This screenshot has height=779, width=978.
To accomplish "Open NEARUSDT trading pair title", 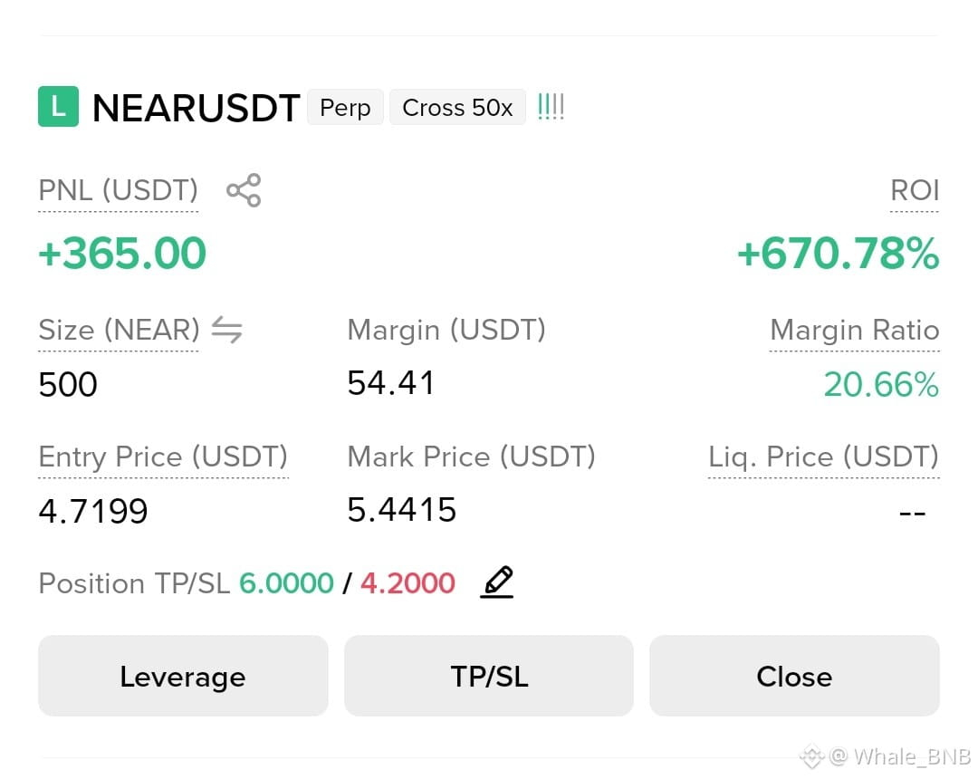I will [x=196, y=108].
